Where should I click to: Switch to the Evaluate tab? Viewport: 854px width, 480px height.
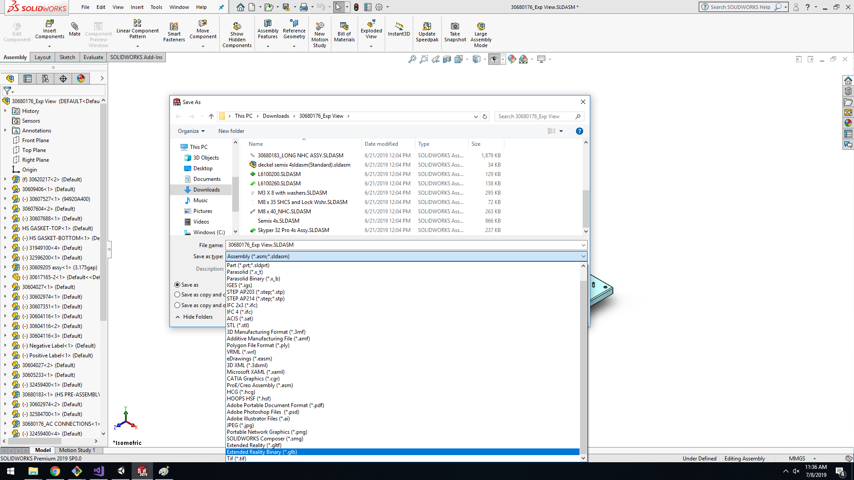93,57
